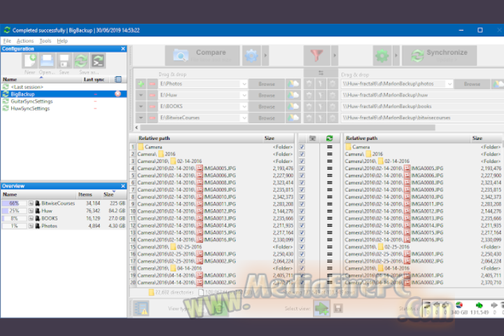Expand the sync variant arrow beside green gear
The image size is (504, 336).
(x=396, y=55)
